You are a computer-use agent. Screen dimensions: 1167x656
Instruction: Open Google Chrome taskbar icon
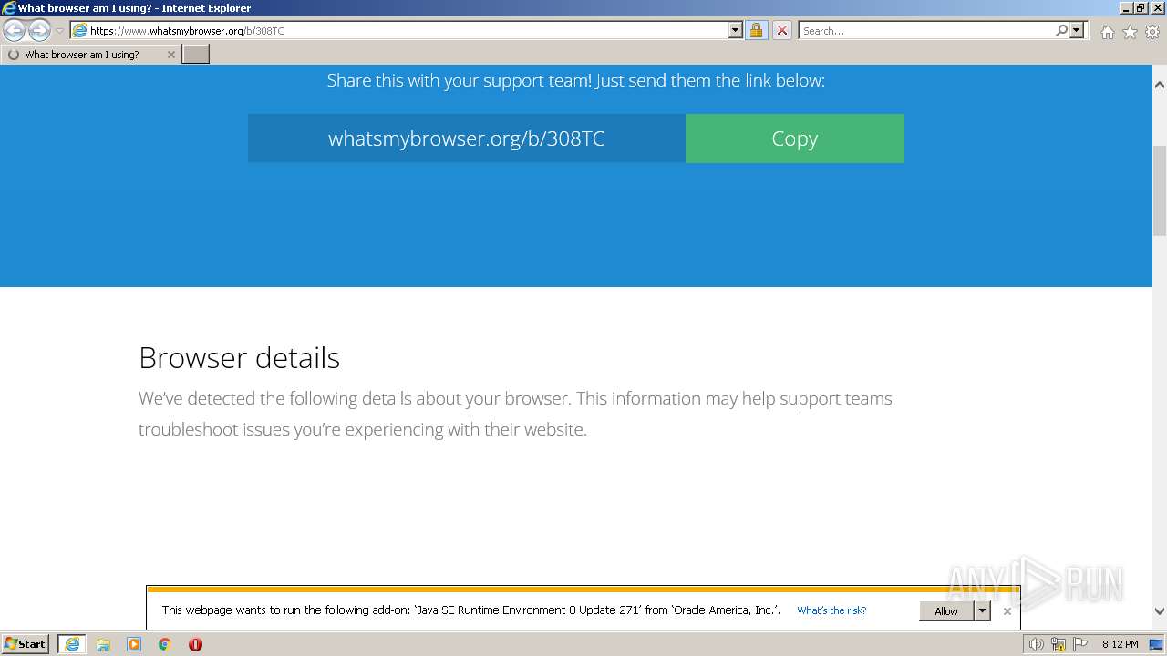click(165, 644)
